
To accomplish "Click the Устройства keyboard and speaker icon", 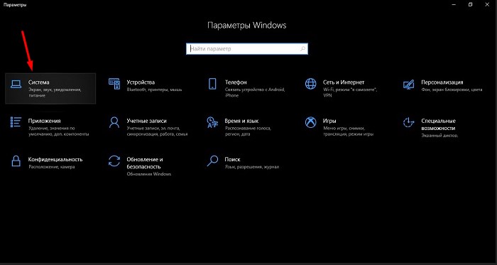I will pos(114,84).
